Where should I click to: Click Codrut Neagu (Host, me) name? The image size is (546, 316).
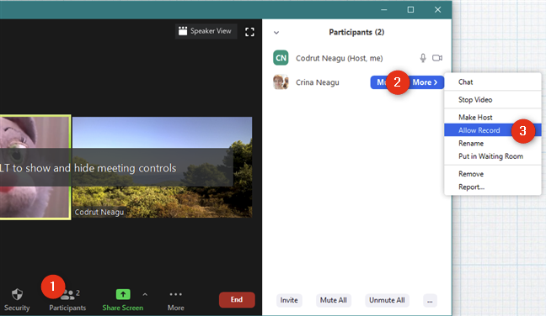[340, 58]
